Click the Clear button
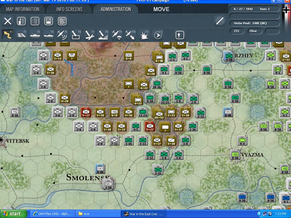291x218 pixels. (x=255, y=31)
